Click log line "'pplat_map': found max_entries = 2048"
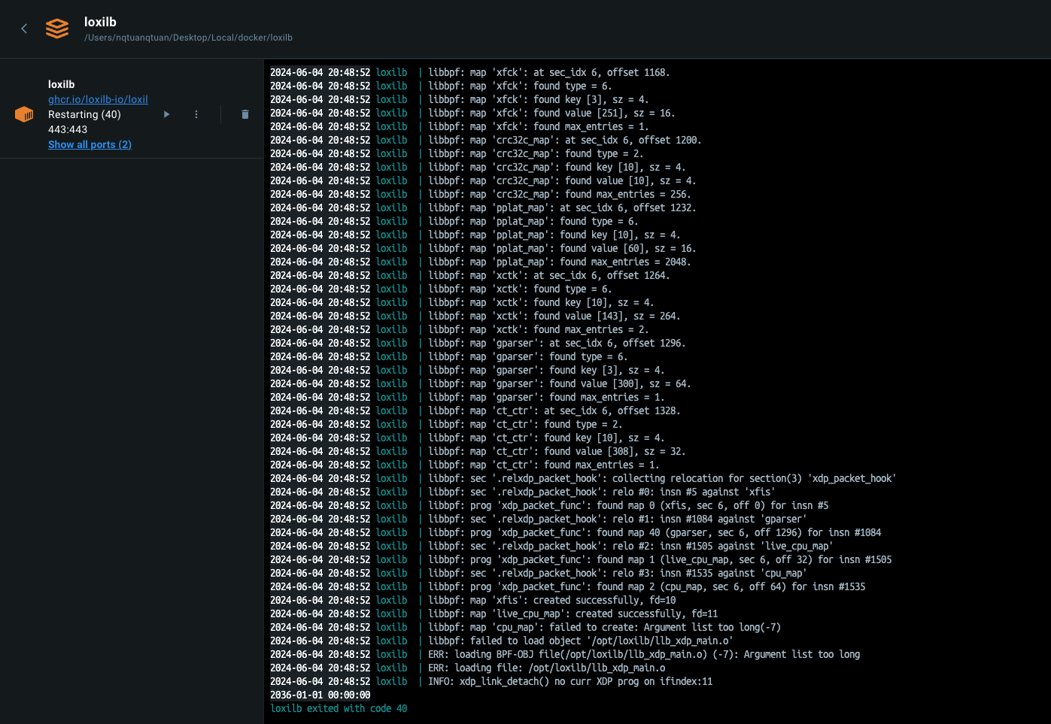The width and height of the screenshot is (1051, 724). point(480,262)
